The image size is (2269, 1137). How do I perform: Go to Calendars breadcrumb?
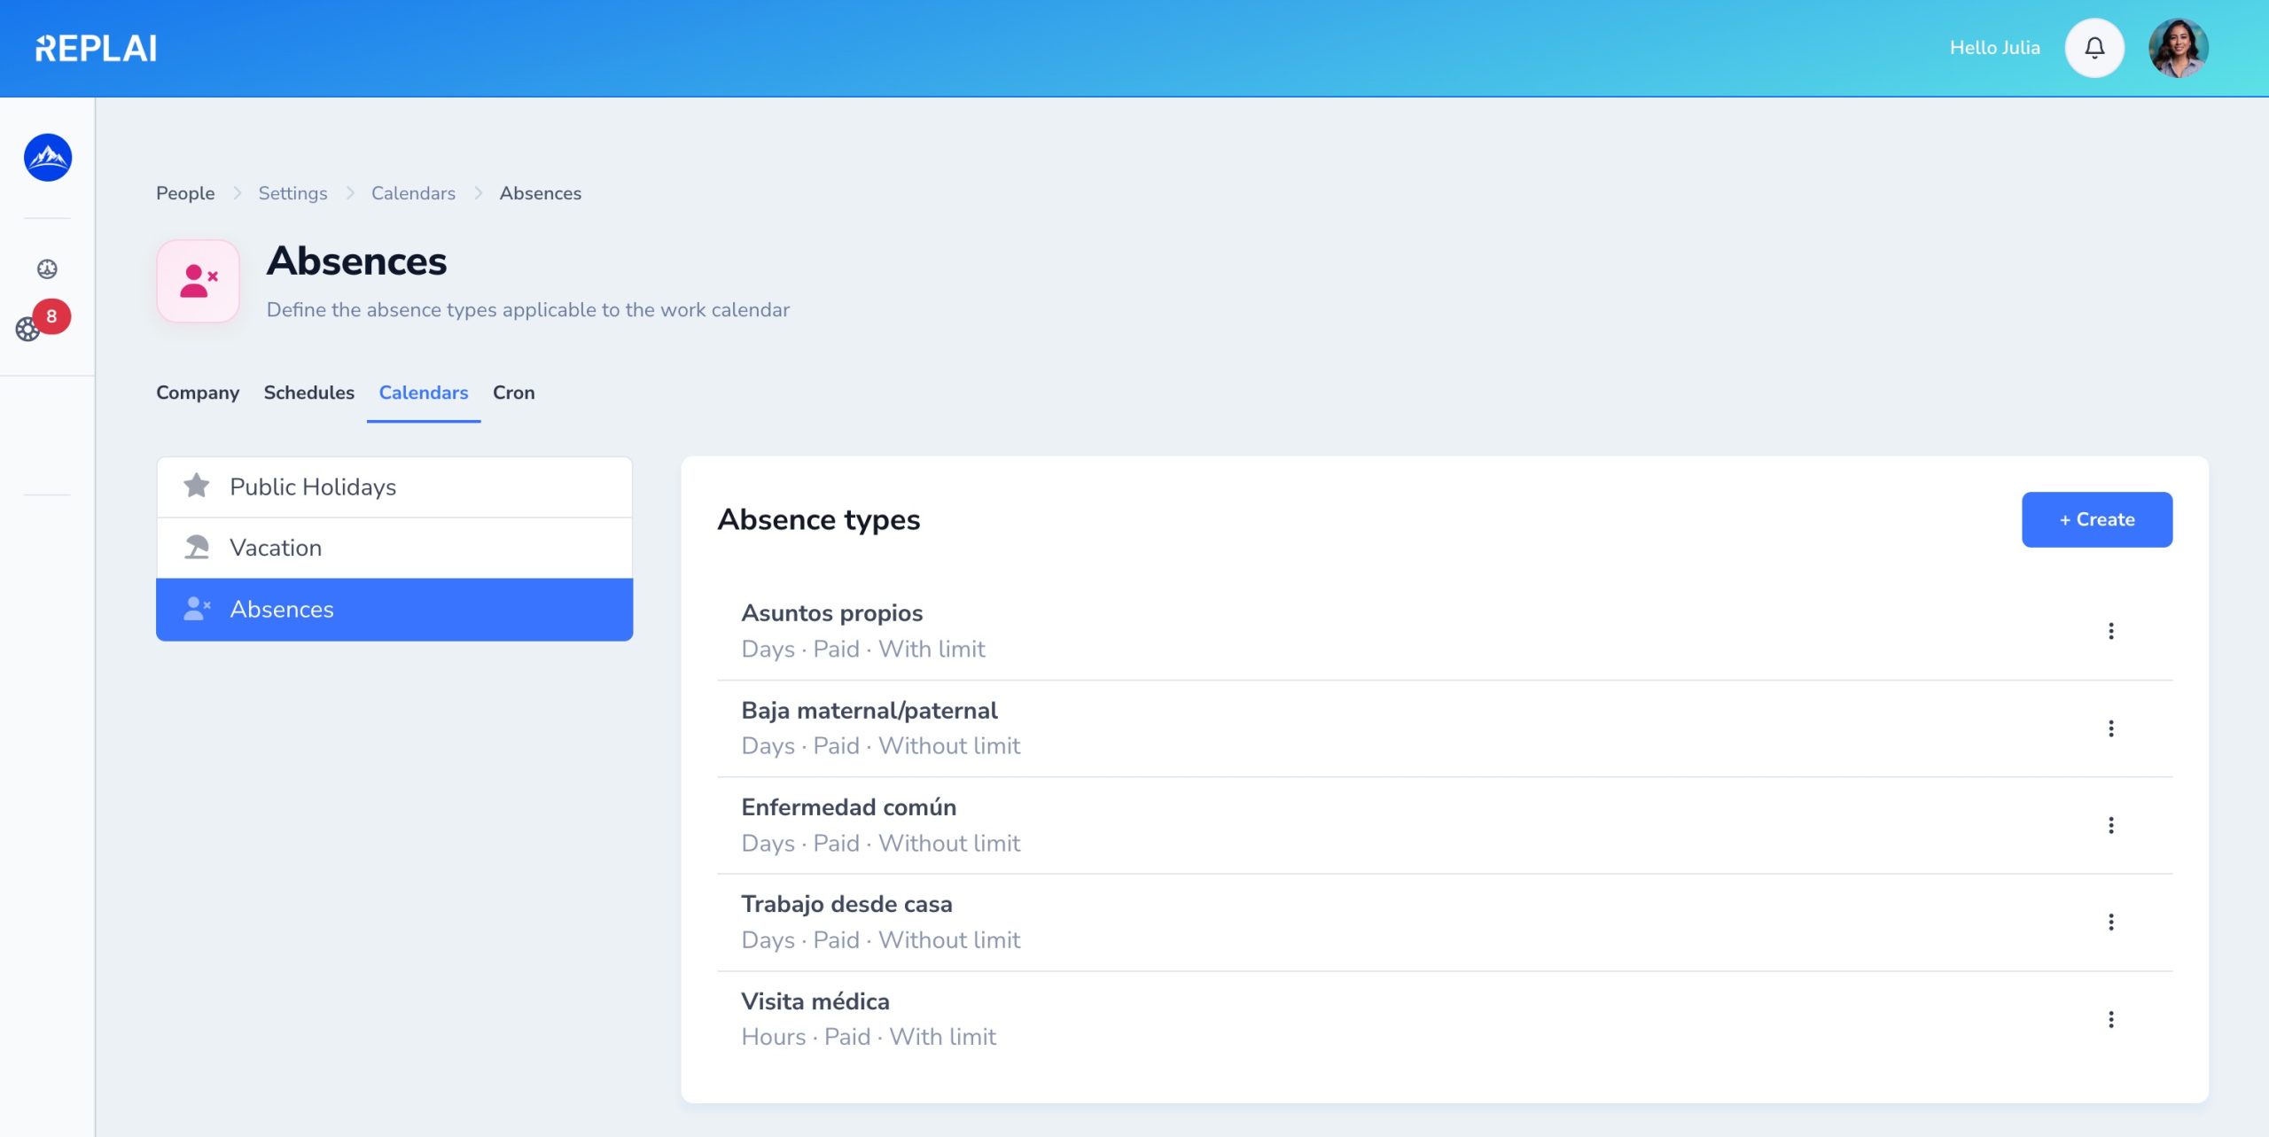click(x=413, y=193)
